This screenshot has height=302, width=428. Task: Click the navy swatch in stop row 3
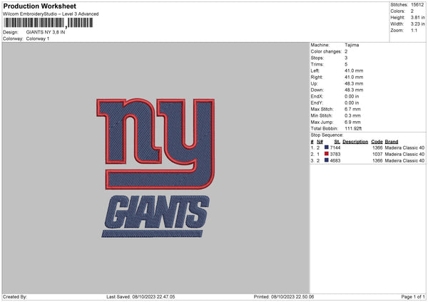[327, 160]
